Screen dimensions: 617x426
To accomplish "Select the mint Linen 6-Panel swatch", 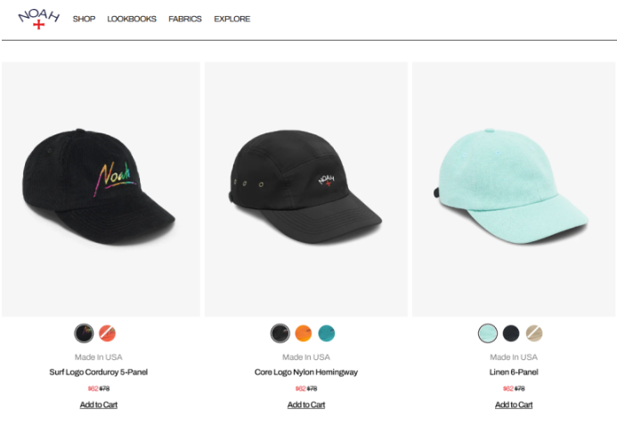I will pos(488,334).
